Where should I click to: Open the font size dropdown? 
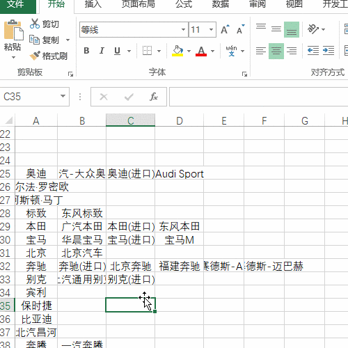click(211, 29)
